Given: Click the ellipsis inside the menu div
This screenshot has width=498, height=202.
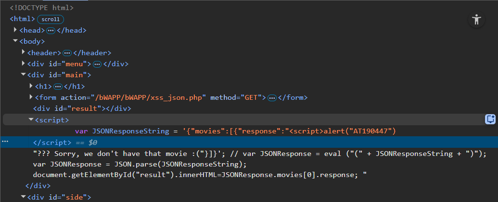Looking at the screenshot, I should (x=97, y=64).
